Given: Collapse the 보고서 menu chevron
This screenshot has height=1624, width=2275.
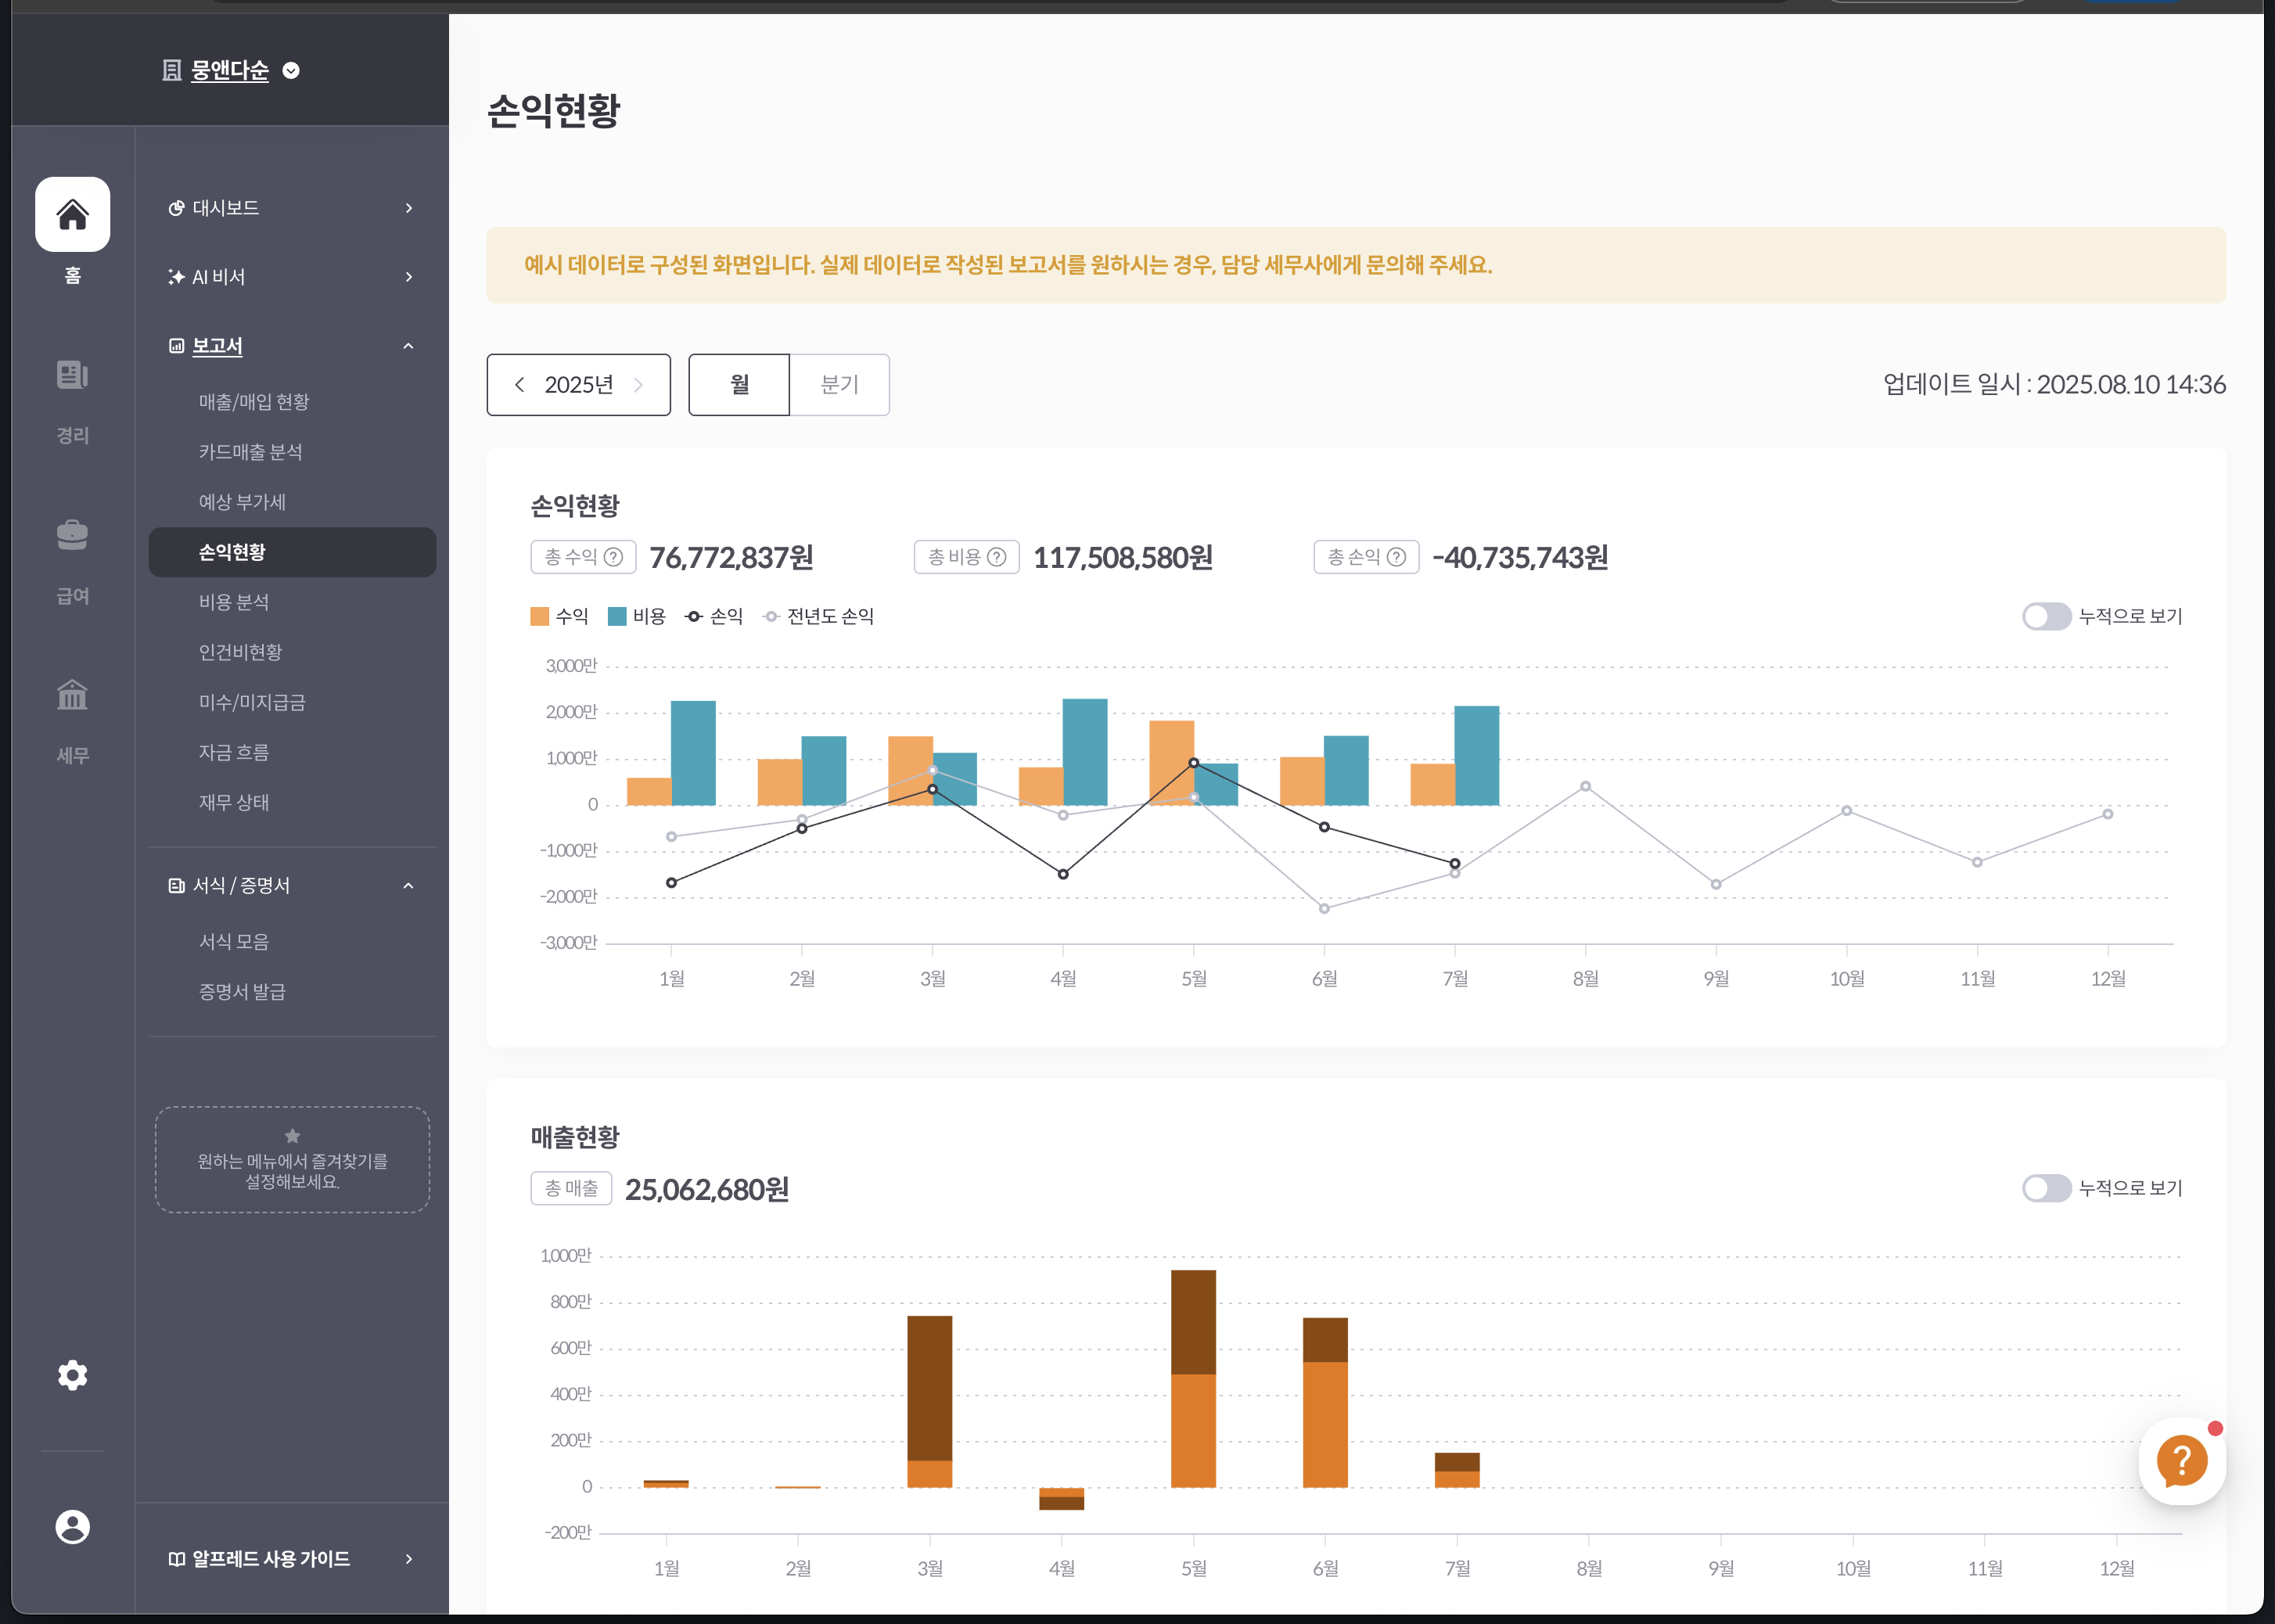Looking at the screenshot, I should click(x=408, y=346).
